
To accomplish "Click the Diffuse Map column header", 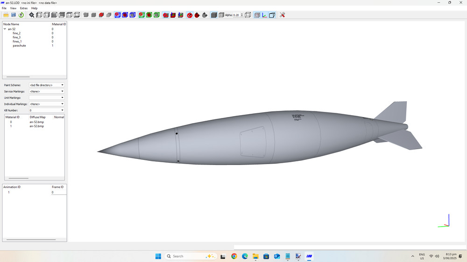I will click(x=38, y=117).
